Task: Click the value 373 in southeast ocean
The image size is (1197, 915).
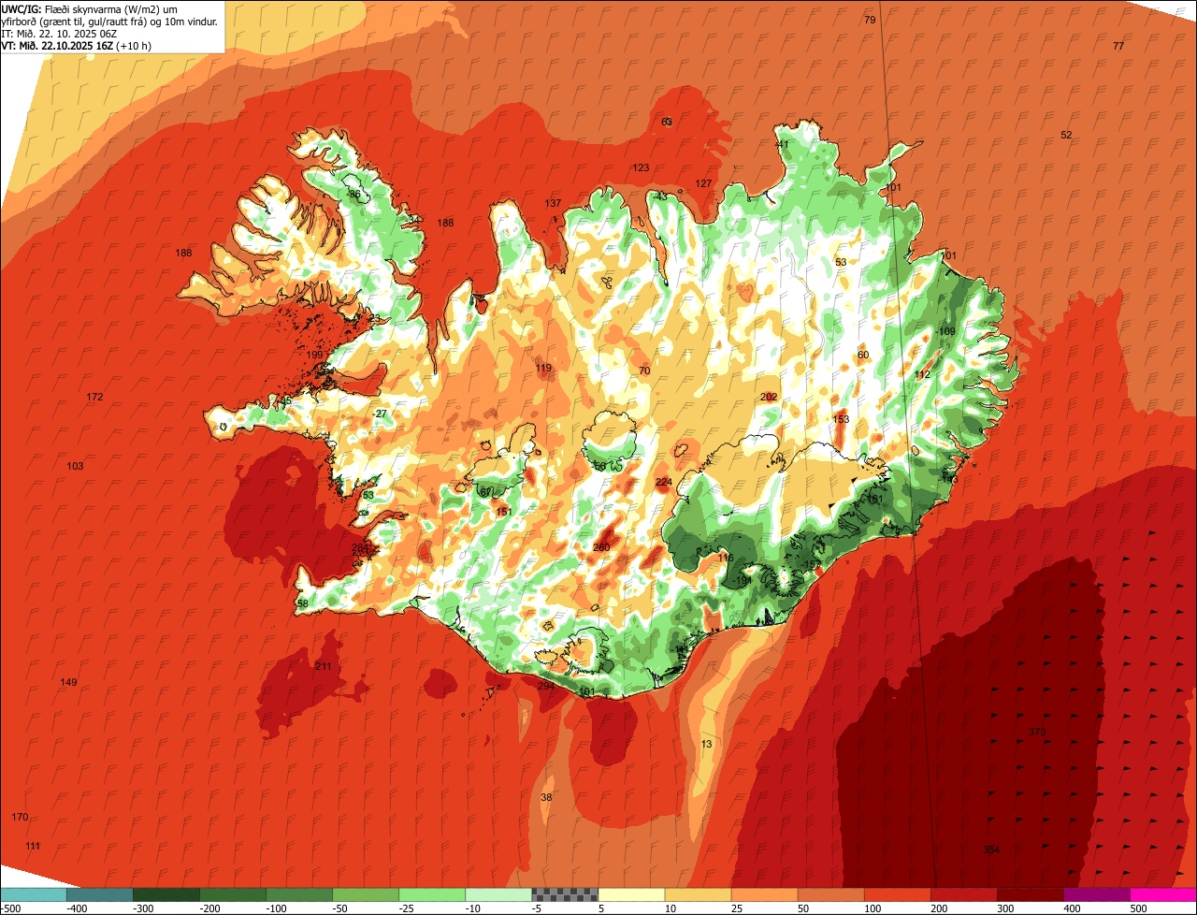Action: click(x=1037, y=731)
